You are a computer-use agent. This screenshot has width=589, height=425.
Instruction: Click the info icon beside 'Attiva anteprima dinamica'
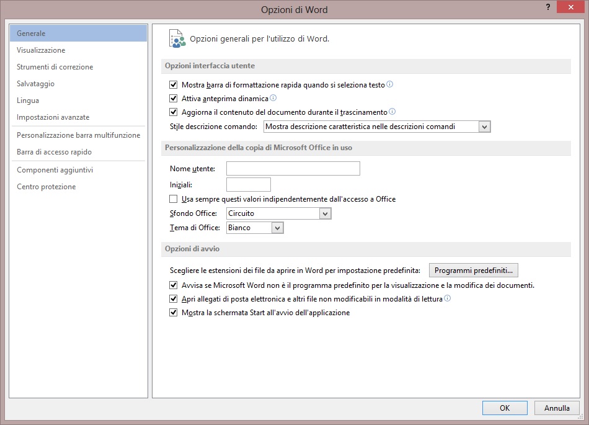(273, 97)
